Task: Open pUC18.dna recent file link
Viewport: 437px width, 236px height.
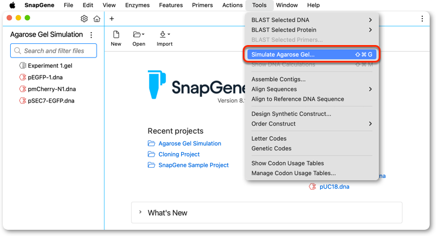Action: 334,187
